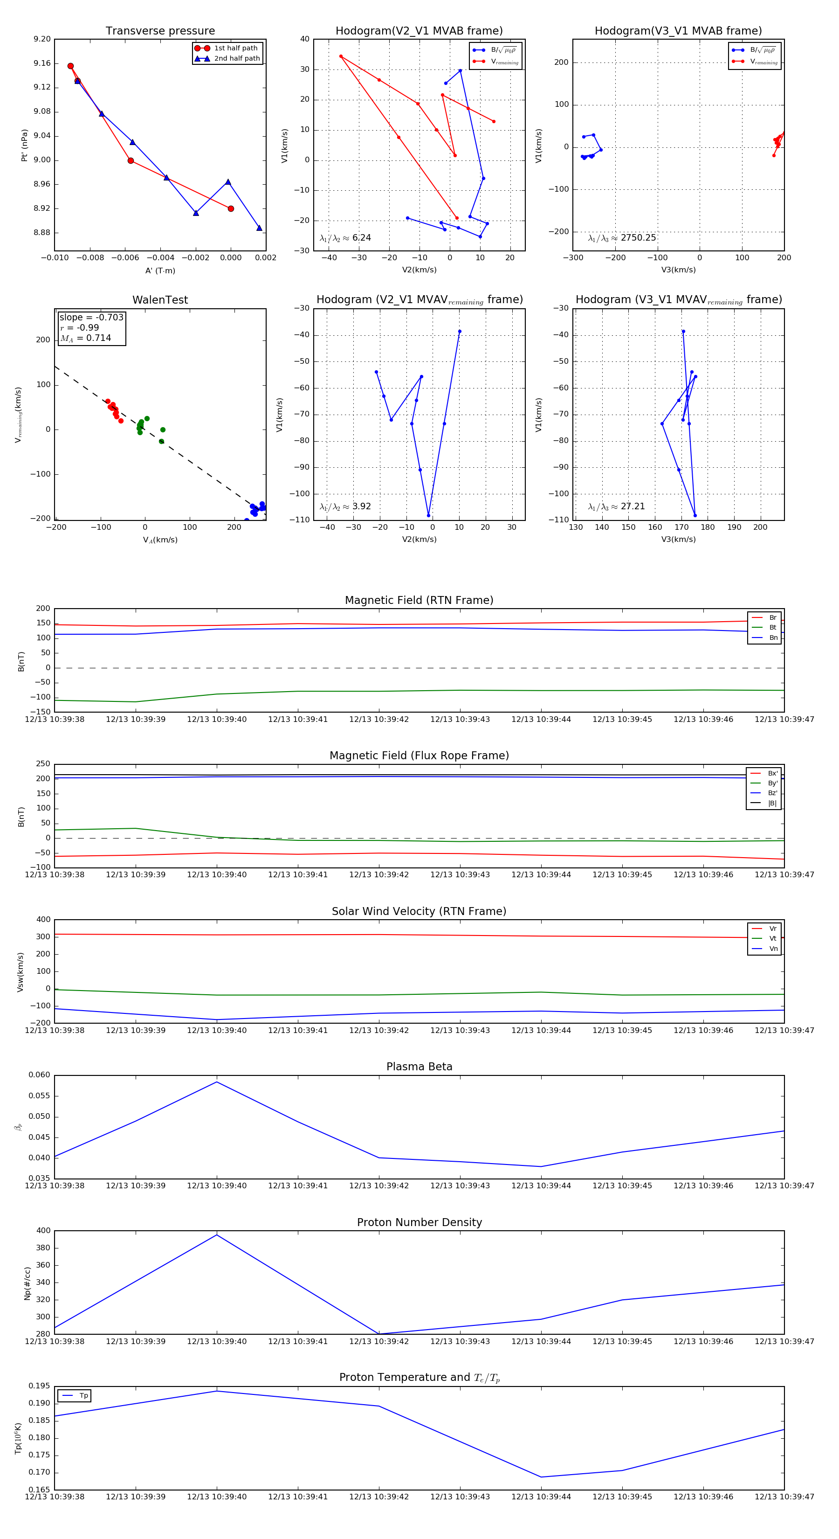Select the "2nd half path" legend entry
Image resolution: width=839 pixels, height=1539 pixels.
[227, 59]
